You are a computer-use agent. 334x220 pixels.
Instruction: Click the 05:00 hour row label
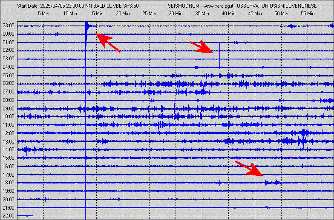coord(9,76)
